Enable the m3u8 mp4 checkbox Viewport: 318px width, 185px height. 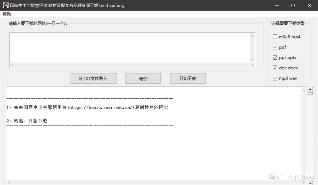tap(275, 37)
